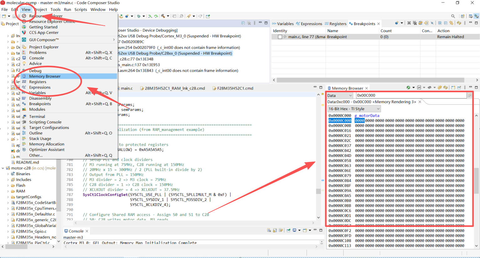Choose Disassembly from the View menu

[40, 98]
